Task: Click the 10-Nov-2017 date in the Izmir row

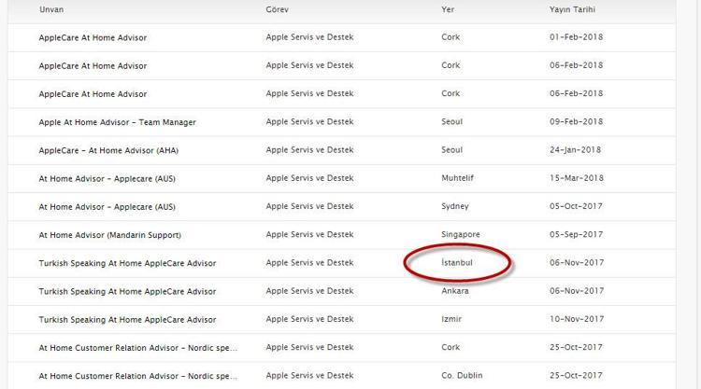Action: tap(576, 320)
